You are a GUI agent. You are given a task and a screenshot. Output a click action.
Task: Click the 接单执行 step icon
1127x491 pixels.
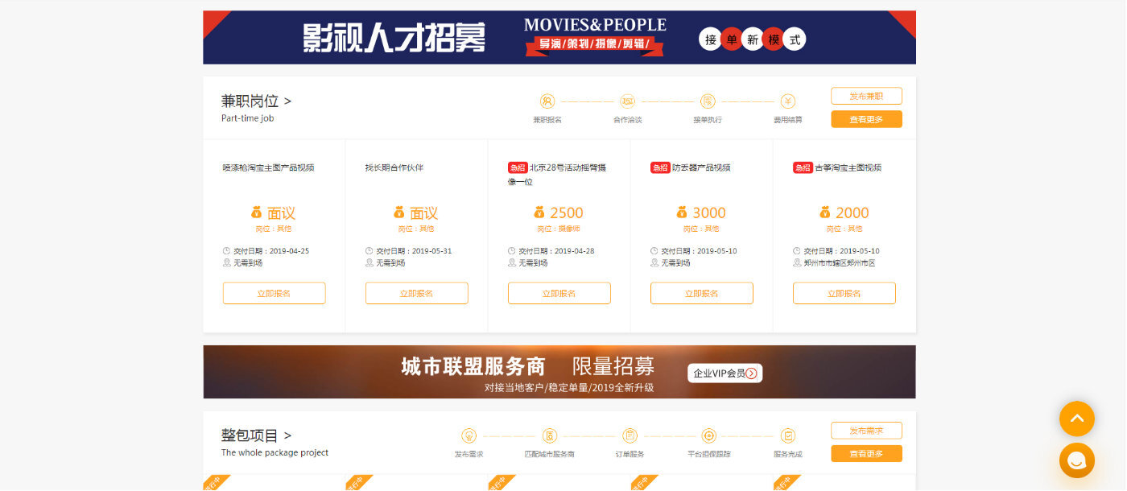point(708,101)
